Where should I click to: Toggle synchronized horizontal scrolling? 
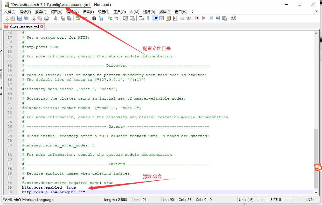[132, 18]
